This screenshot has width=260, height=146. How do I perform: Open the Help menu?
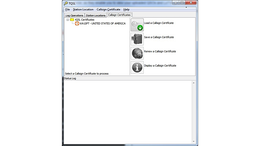pos(126,9)
